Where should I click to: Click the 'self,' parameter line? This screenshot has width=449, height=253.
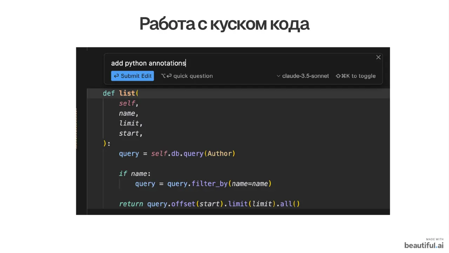129,103
